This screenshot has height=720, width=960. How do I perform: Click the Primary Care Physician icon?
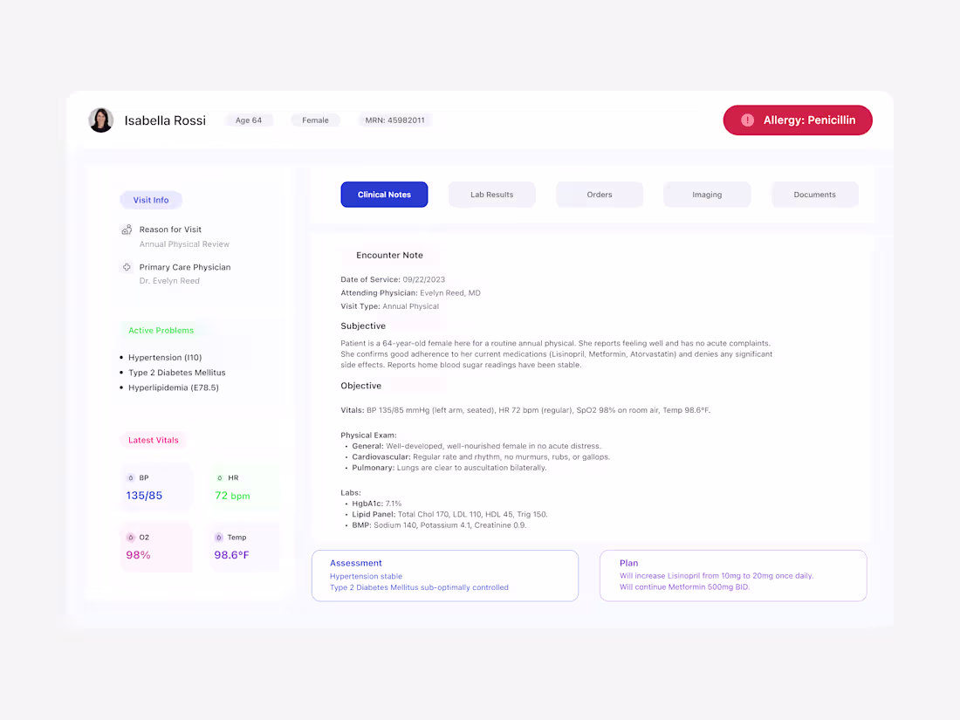point(127,267)
